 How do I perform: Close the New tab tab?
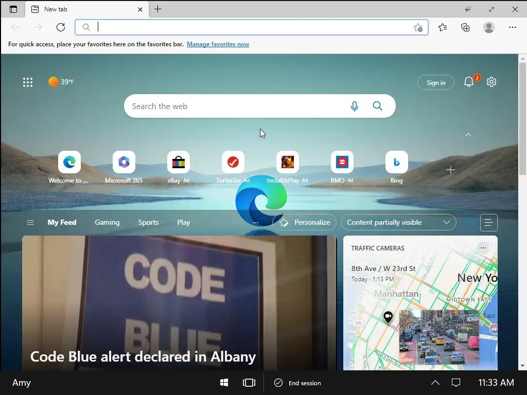click(x=140, y=9)
